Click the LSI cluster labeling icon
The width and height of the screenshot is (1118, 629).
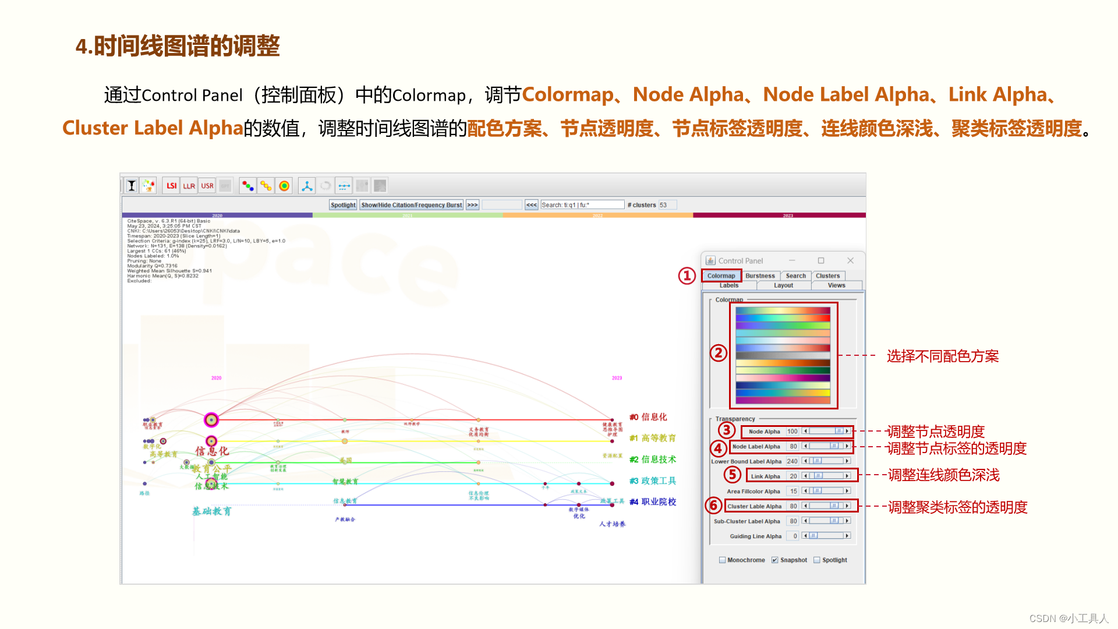coord(171,186)
